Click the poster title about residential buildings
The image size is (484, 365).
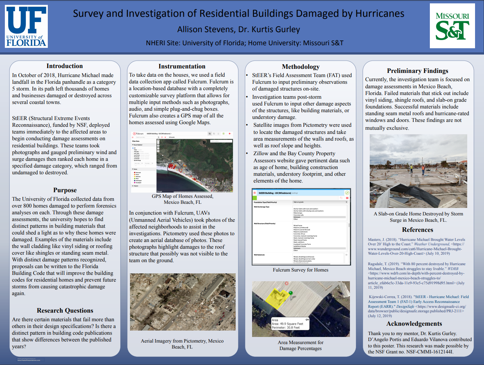click(x=238, y=13)
